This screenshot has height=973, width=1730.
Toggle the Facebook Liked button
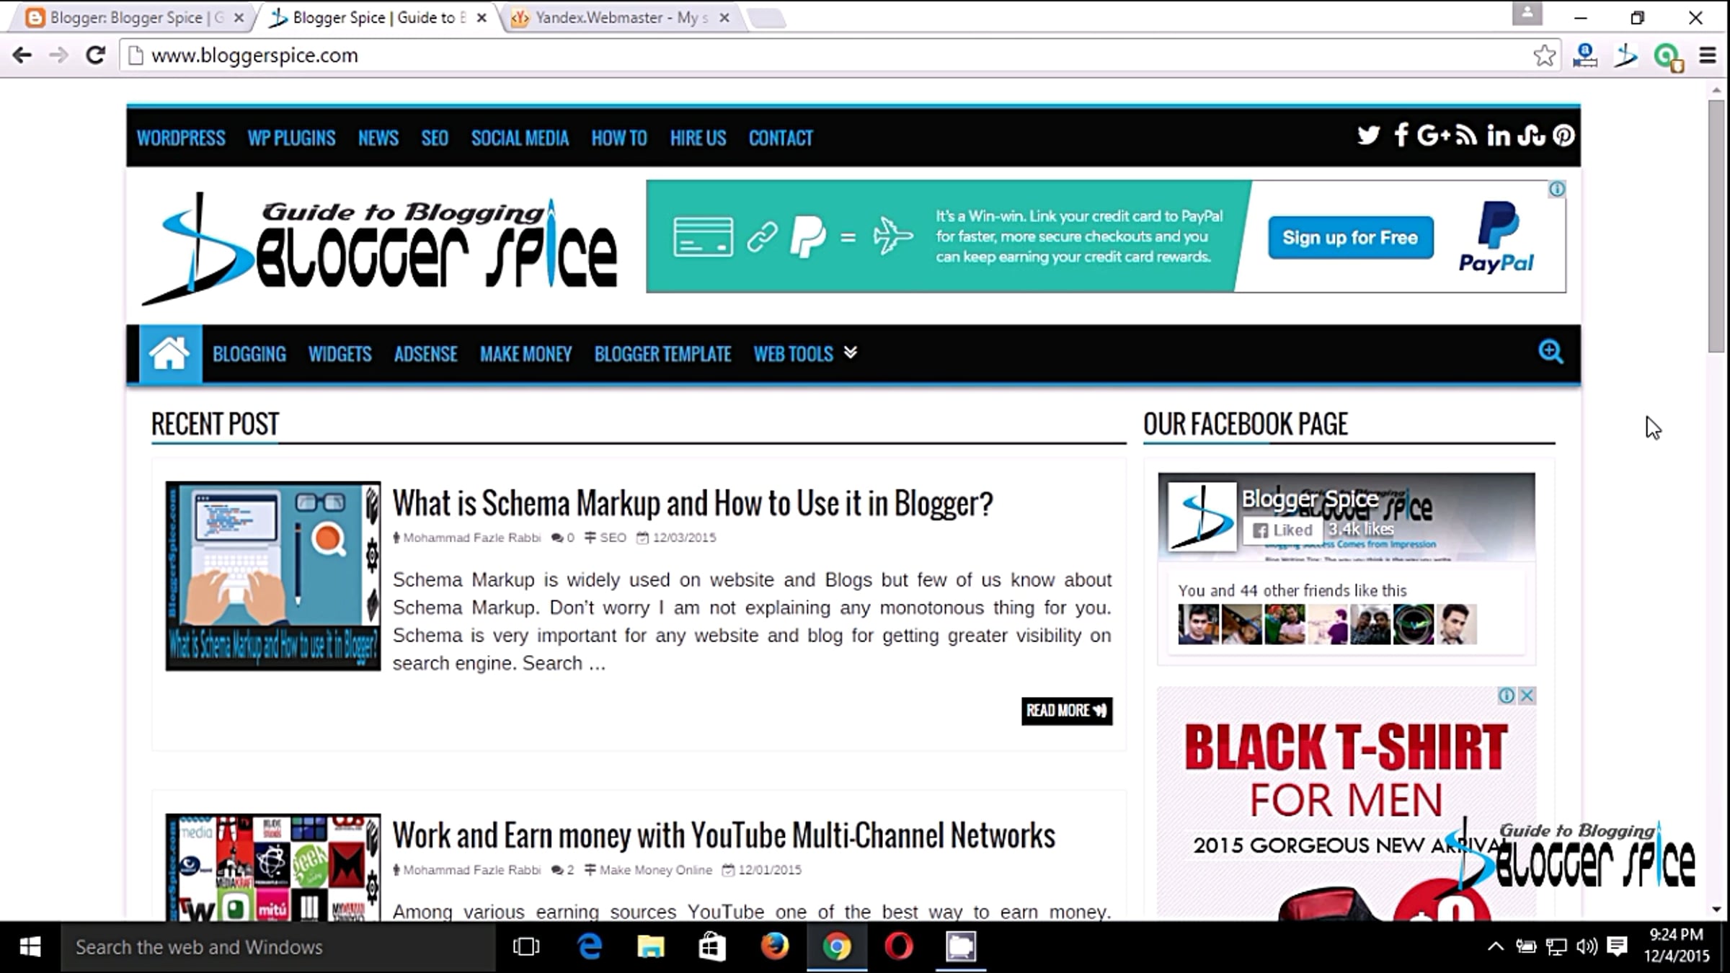point(1283,530)
